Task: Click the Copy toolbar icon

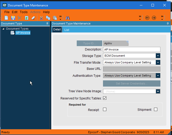Action: click(x=48, y=18)
